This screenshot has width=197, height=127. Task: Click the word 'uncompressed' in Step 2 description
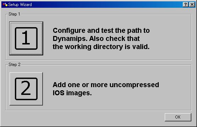coord(134,85)
